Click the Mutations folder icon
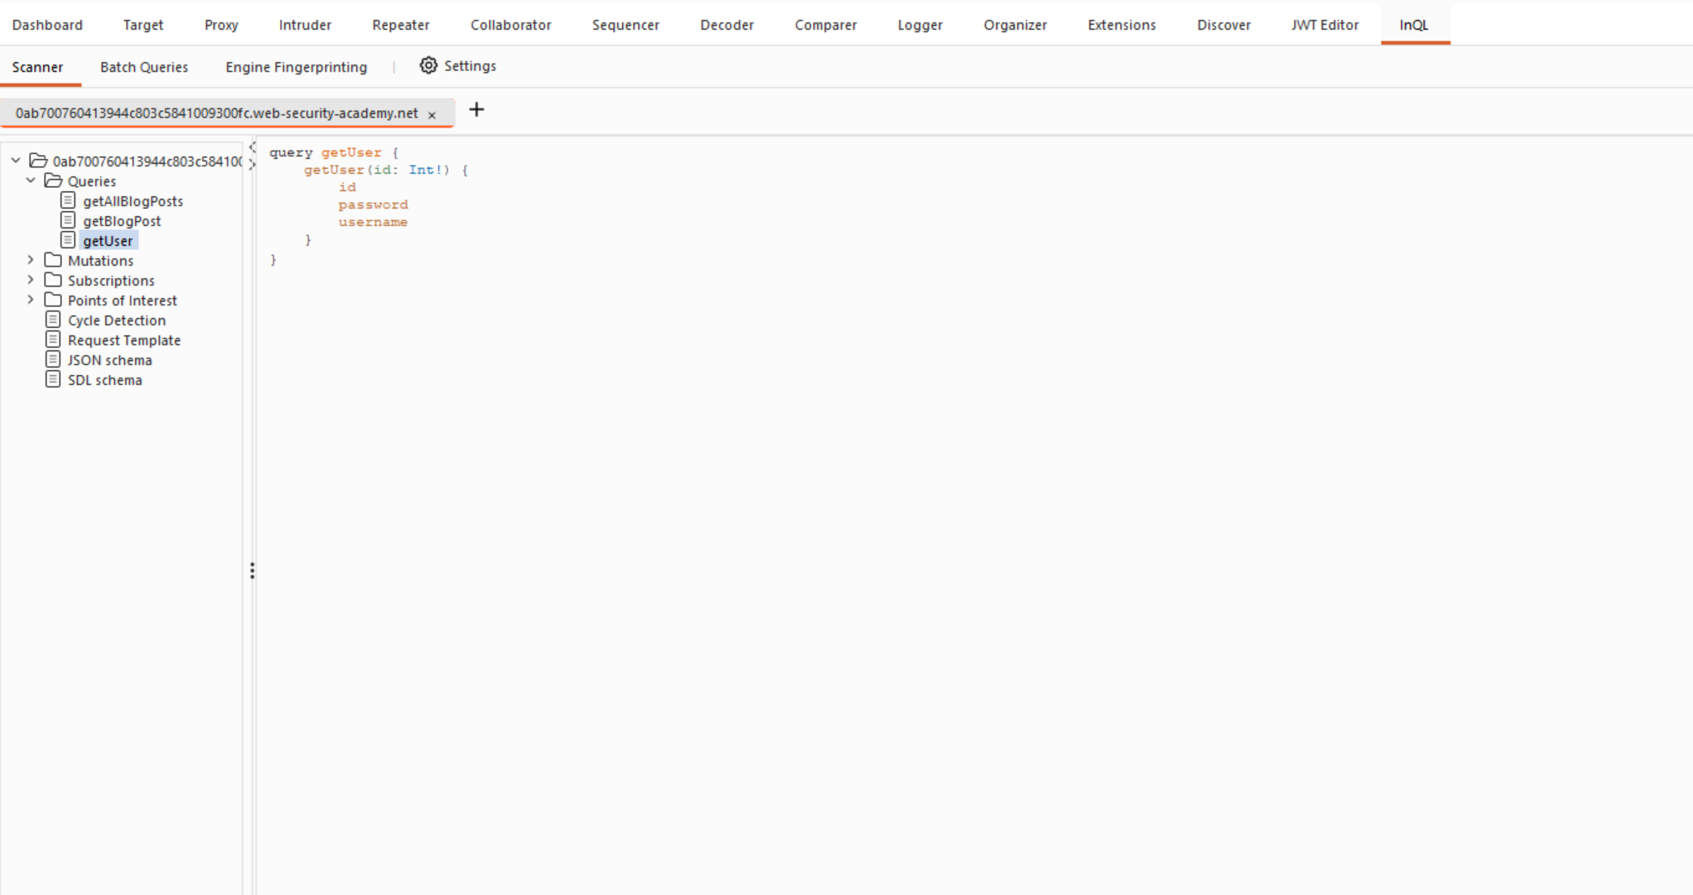The width and height of the screenshot is (1693, 895). tap(53, 260)
